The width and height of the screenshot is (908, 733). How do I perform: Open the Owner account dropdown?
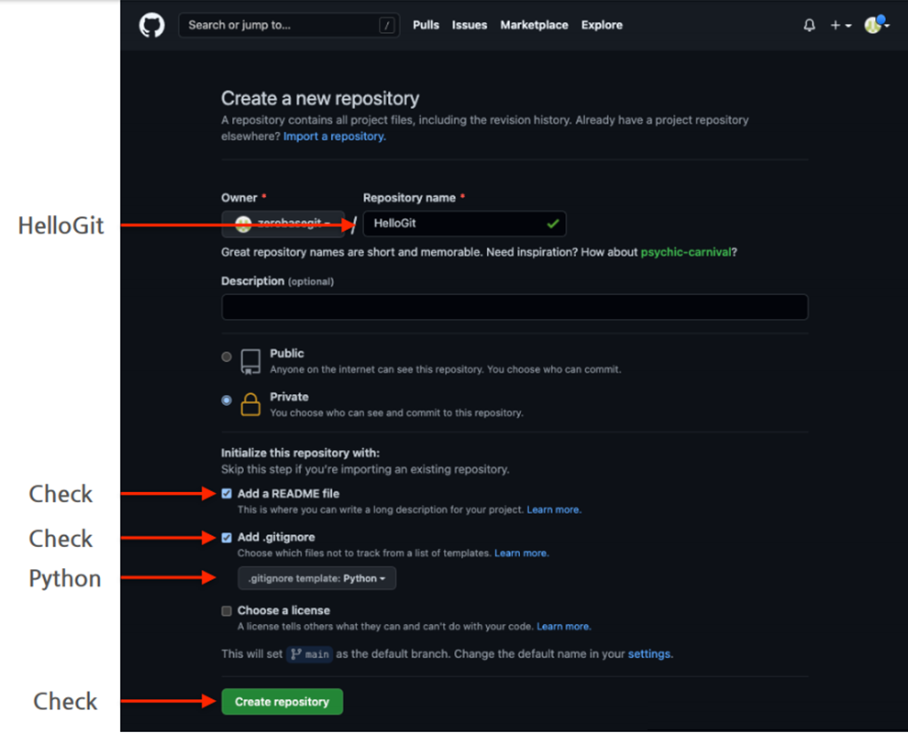(282, 224)
